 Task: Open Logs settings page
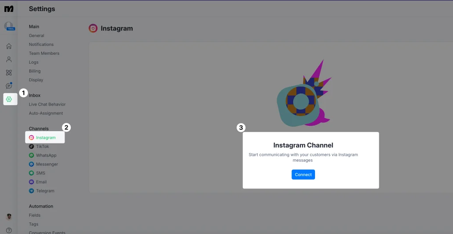click(34, 62)
